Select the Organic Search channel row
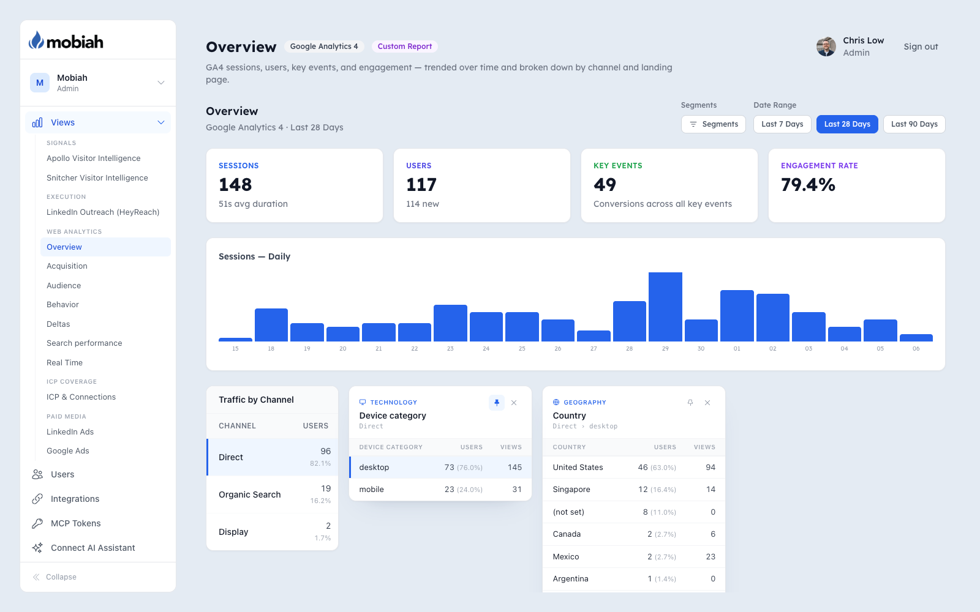Viewport: 980px width, 612px height. coord(273,494)
